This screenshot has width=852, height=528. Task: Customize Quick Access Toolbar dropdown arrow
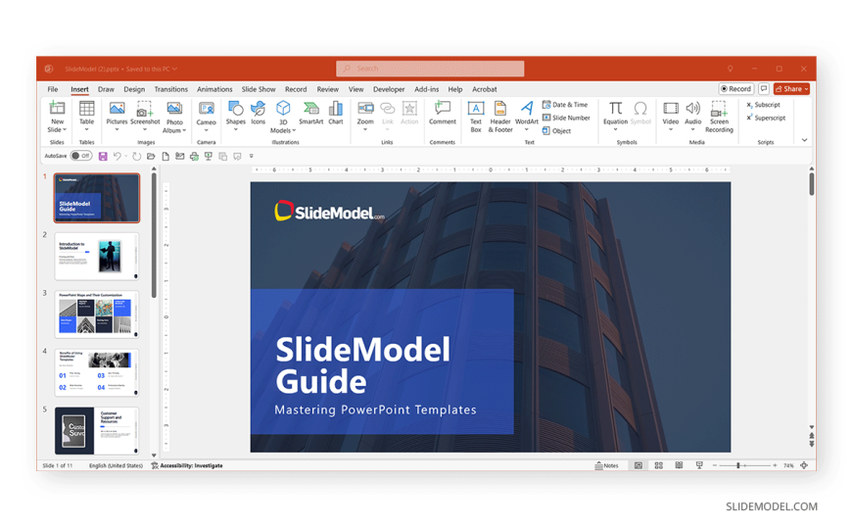[251, 156]
